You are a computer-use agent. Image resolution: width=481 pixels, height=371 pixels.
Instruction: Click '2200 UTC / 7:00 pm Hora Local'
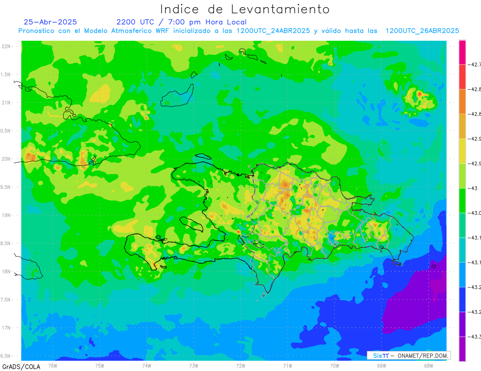click(x=182, y=22)
